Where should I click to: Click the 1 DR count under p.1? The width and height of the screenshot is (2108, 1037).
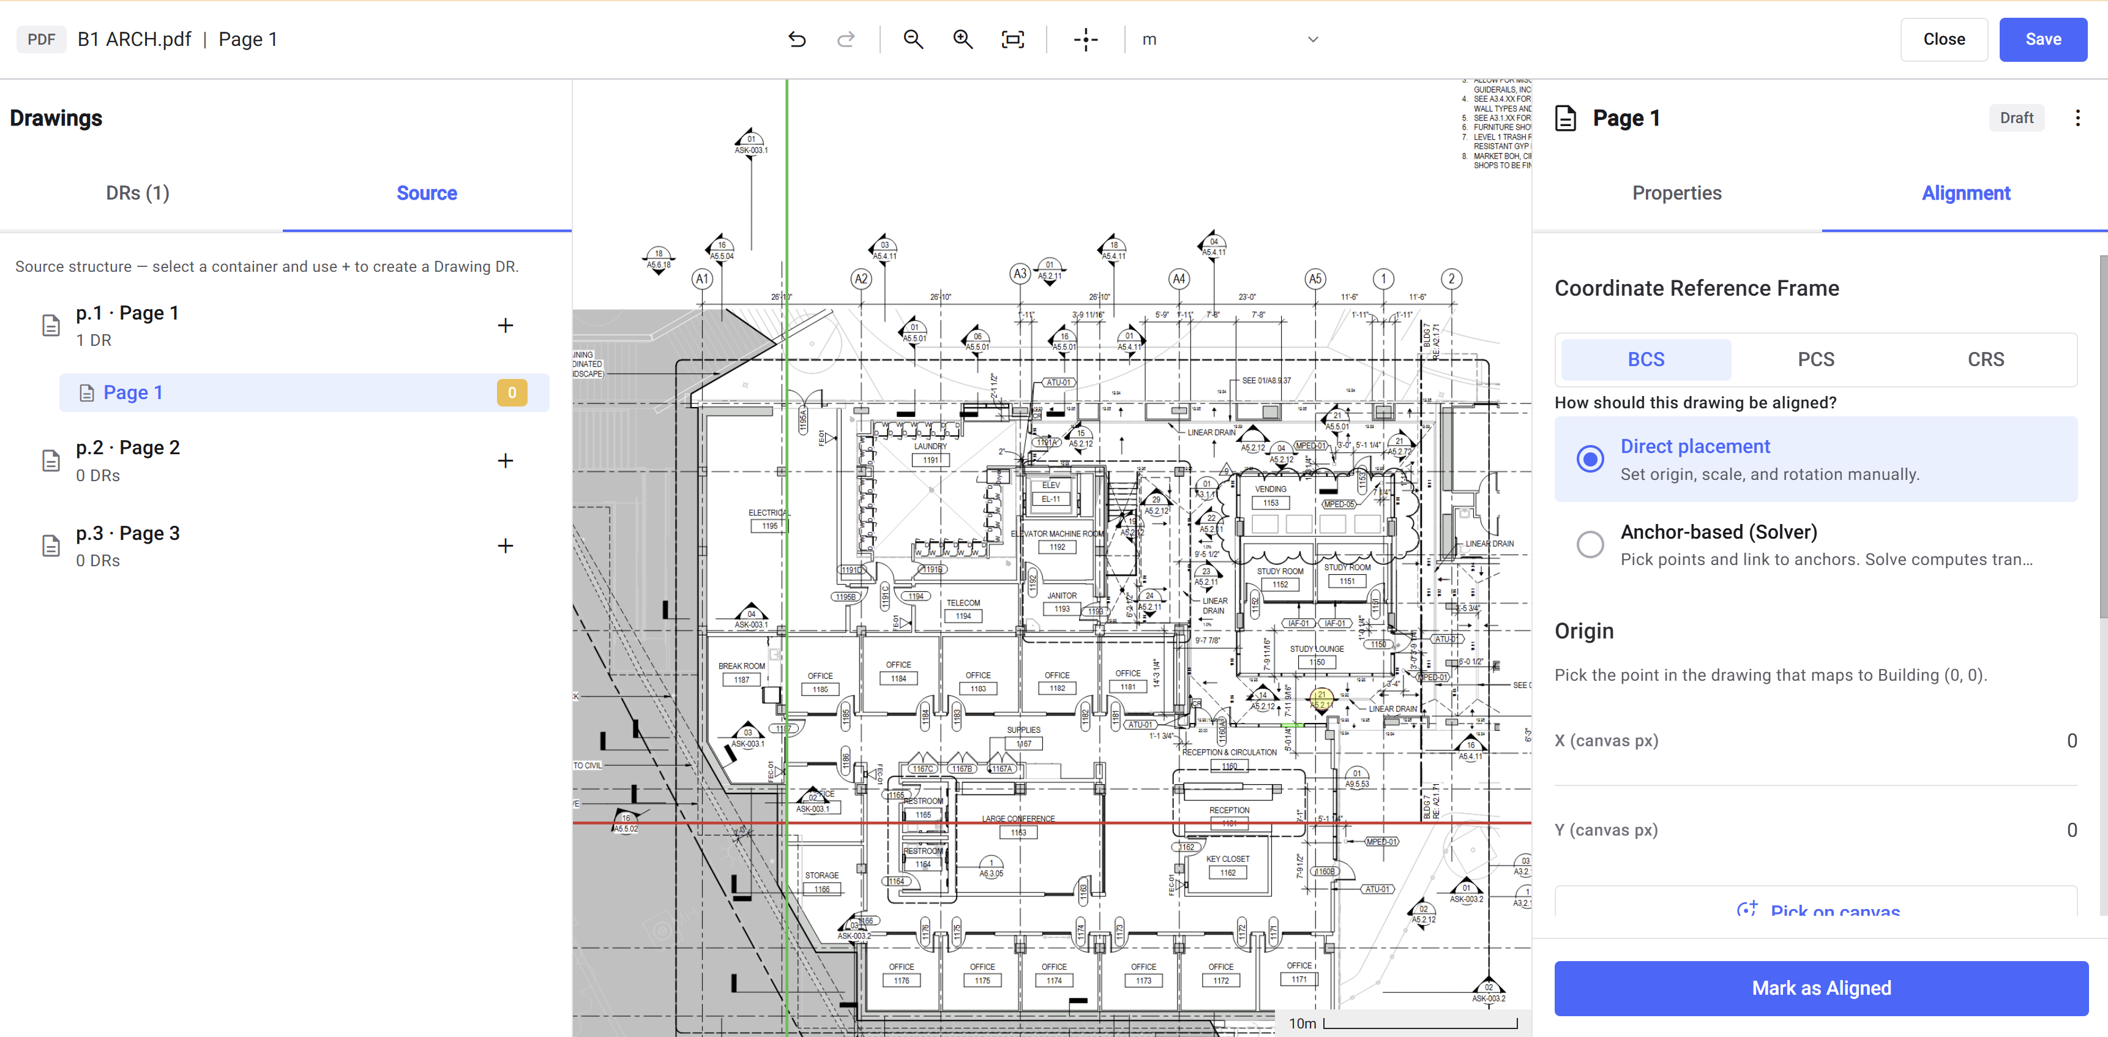coord(93,340)
